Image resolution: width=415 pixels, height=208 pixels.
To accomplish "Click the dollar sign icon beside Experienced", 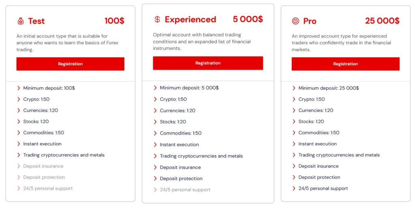I will coord(157,19).
